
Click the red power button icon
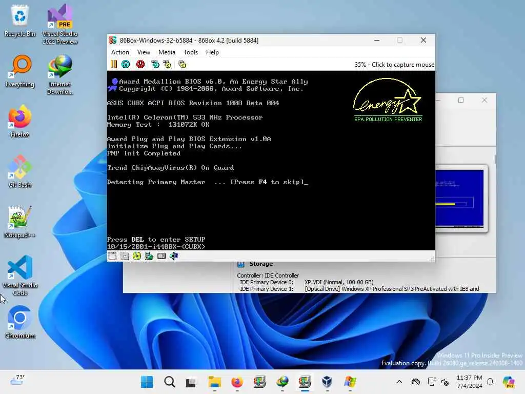[x=140, y=64]
